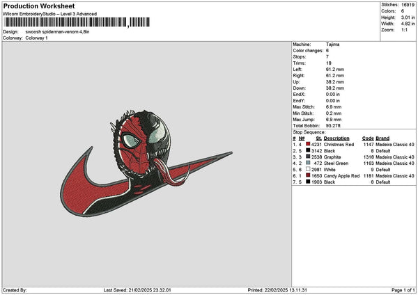Select thread code 1163
This screenshot has width=418, height=295.
pyautogui.click(x=369, y=164)
